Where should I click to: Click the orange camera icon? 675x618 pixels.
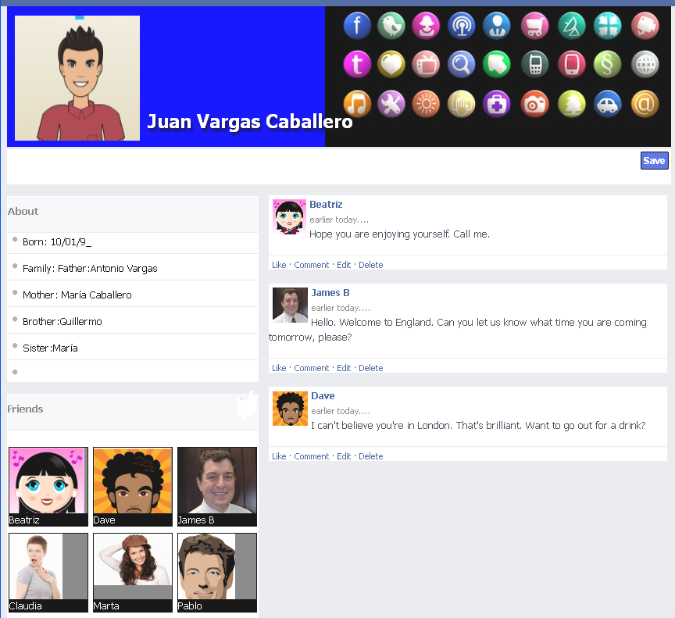coord(535,103)
